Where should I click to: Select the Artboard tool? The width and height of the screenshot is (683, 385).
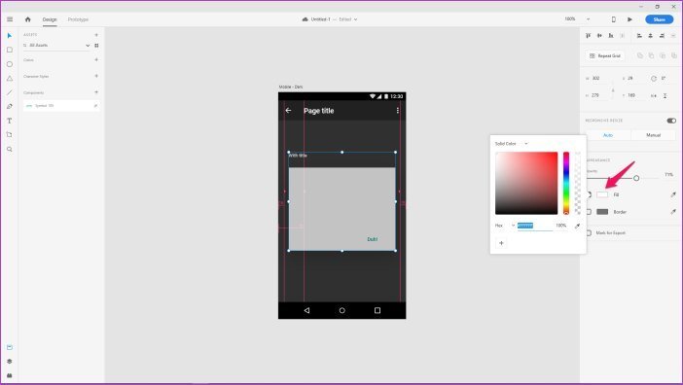[10, 135]
